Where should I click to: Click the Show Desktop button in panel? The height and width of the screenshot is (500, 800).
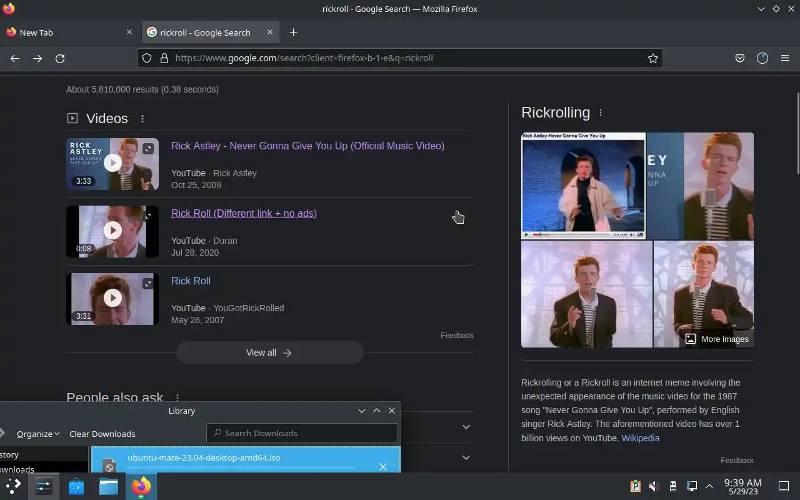[783, 486]
